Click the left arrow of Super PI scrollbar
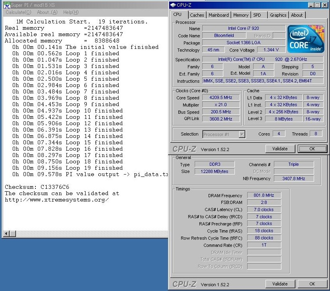 point(6,233)
